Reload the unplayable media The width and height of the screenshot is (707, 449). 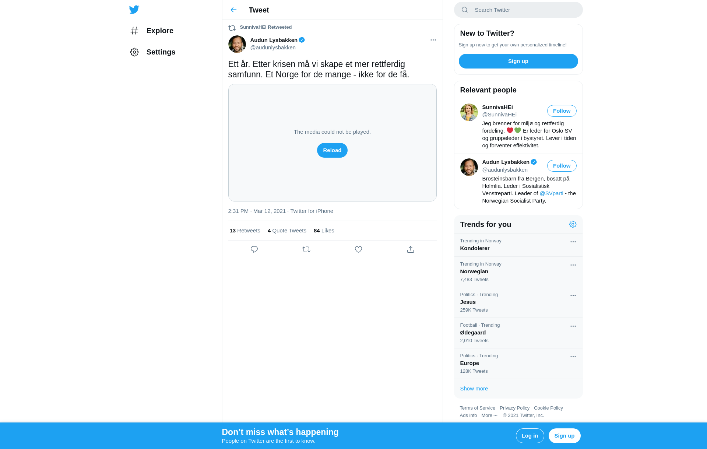332,150
